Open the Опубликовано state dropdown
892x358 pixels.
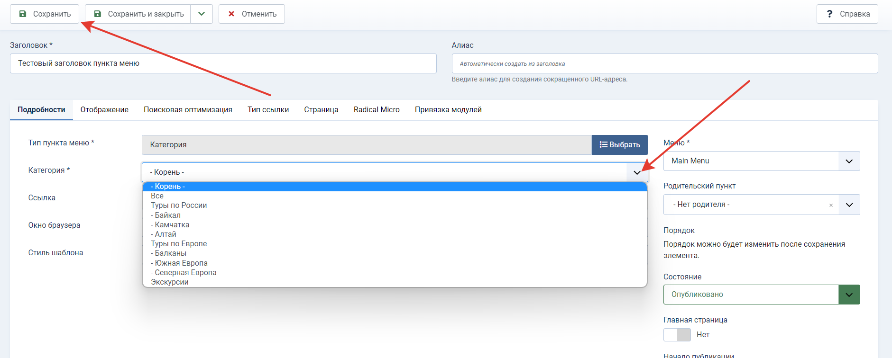[761, 295]
